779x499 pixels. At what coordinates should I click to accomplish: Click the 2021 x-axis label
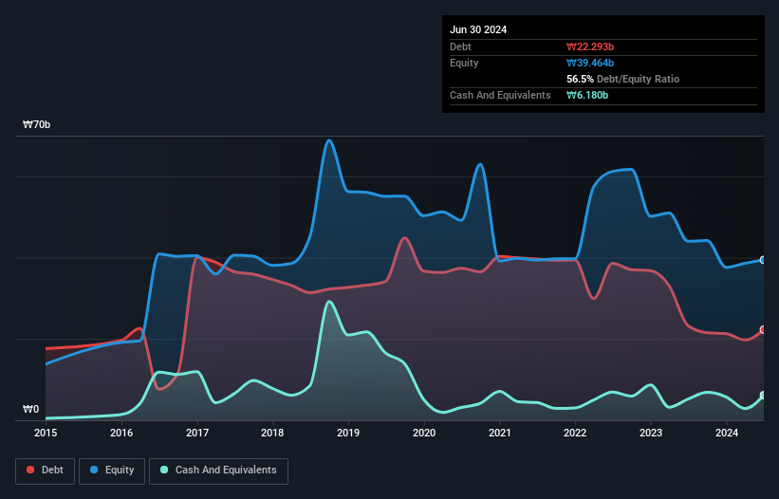tap(500, 433)
